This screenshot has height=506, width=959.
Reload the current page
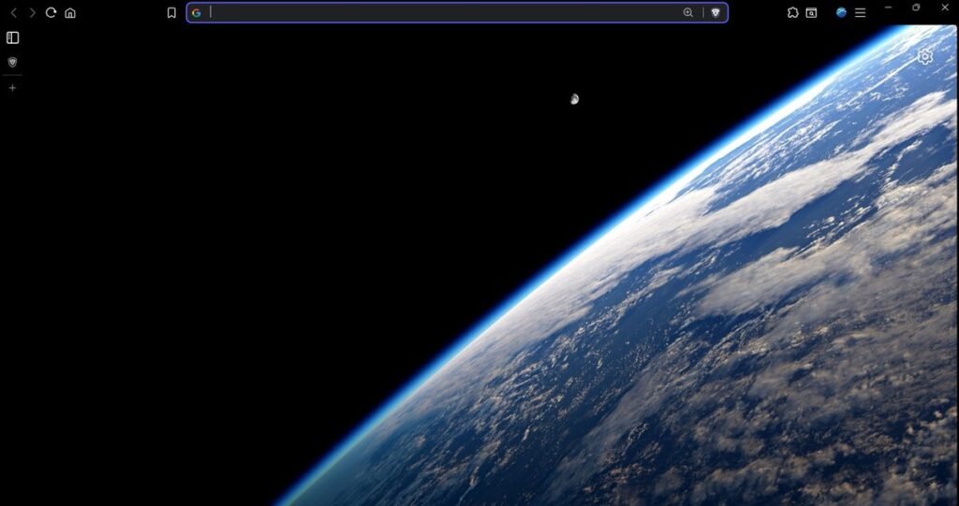[x=51, y=13]
